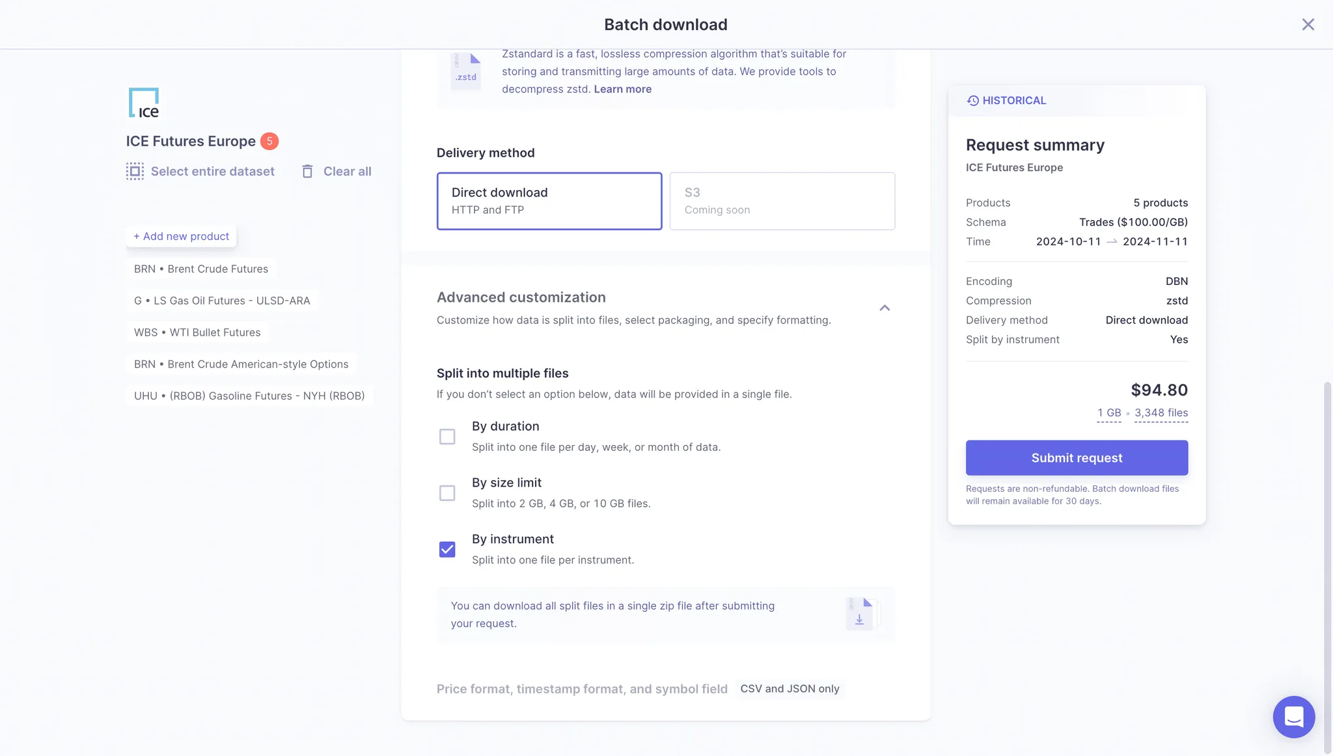Click the Trades ($100.00/GB) schema value
This screenshot has height=756, width=1333.
click(x=1133, y=222)
